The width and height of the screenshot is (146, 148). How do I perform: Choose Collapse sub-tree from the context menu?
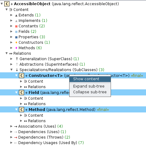(x=90, y=92)
